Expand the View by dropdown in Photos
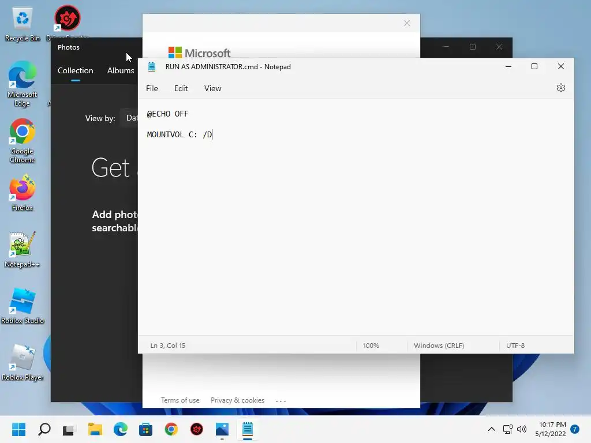591x443 pixels. coord(129,118)
